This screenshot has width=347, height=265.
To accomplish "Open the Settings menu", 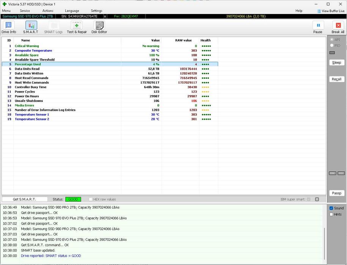I will pyautogui.click(x=96, y=11).
